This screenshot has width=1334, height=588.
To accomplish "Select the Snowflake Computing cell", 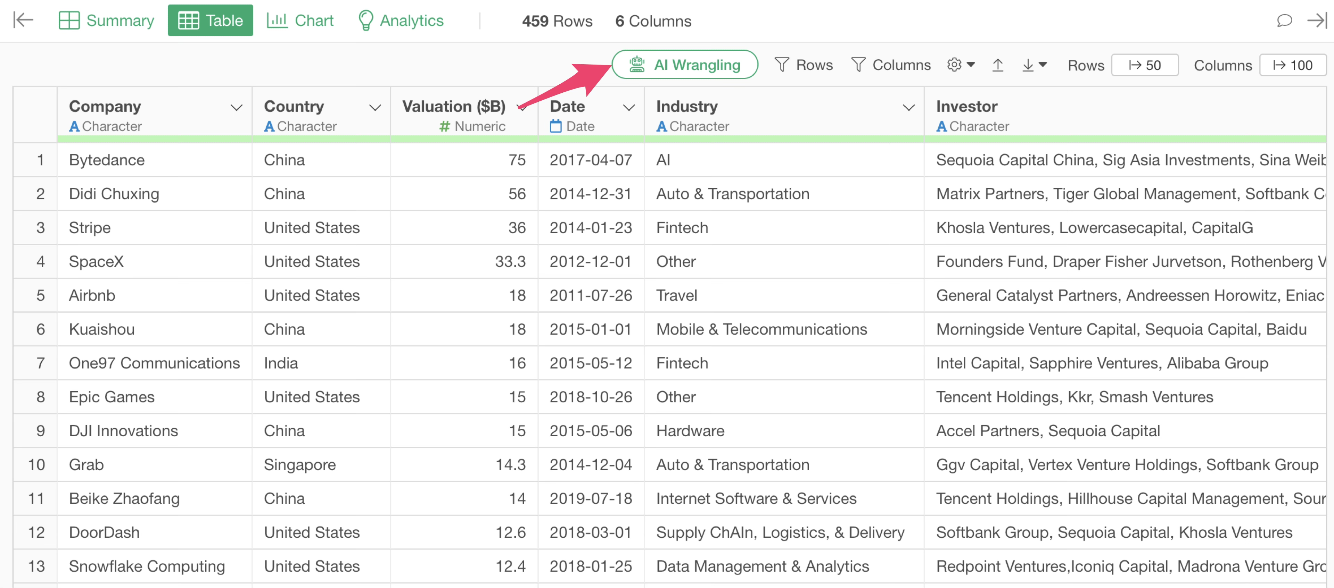I will pyautogui.click(x=154, y=566).
